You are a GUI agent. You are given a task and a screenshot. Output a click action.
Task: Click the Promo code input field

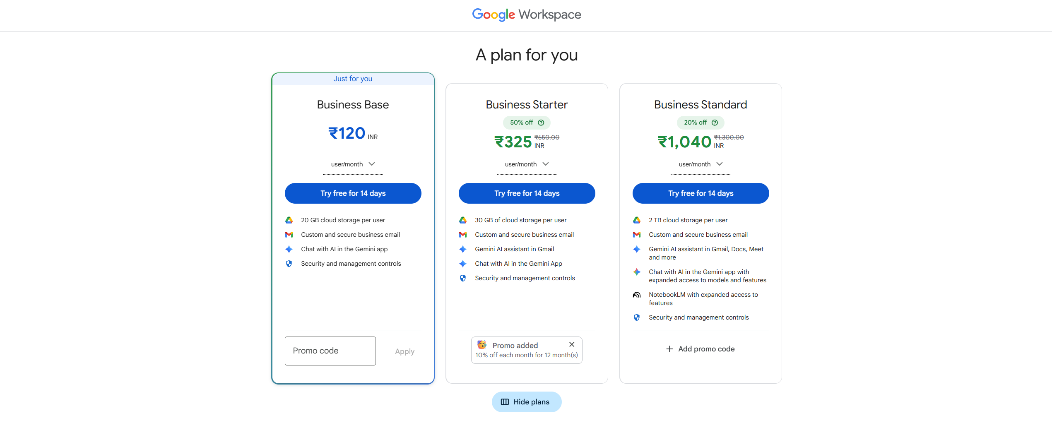pos(330,351)
